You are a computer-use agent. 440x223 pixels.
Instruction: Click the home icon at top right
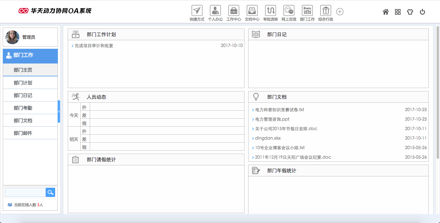click(385, 12)
